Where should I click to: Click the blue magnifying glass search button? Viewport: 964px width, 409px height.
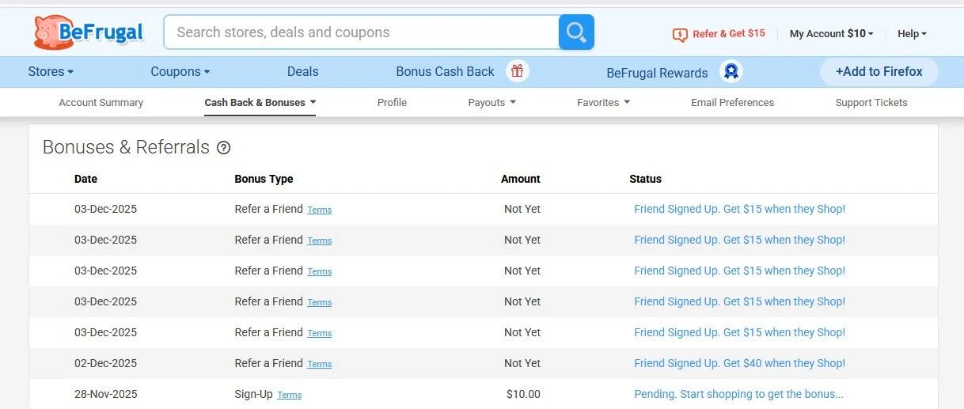pyautogui.click(x=576, y=32)
